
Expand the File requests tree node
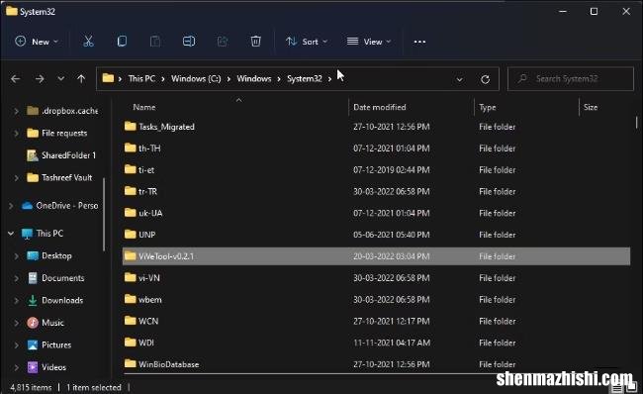[16, 133]
